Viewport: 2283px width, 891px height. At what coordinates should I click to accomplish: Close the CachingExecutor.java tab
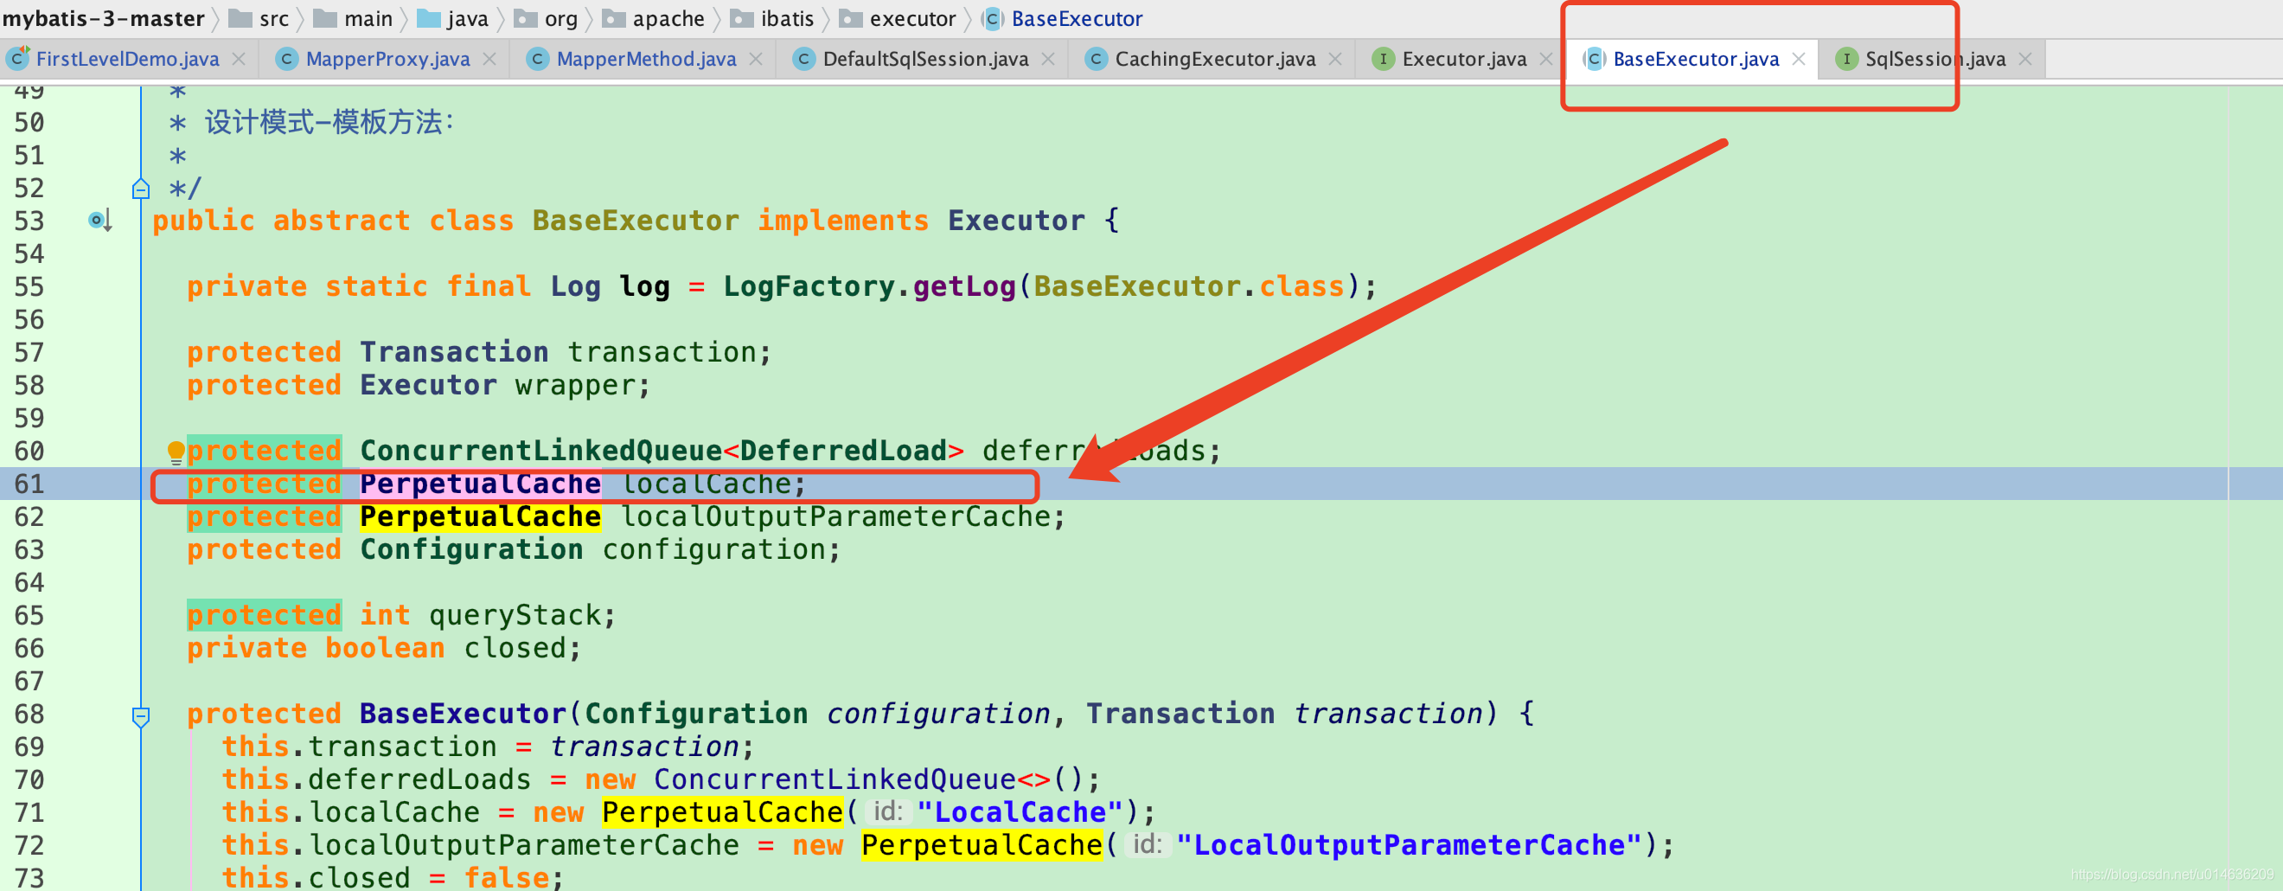[x=1335, y=60]
